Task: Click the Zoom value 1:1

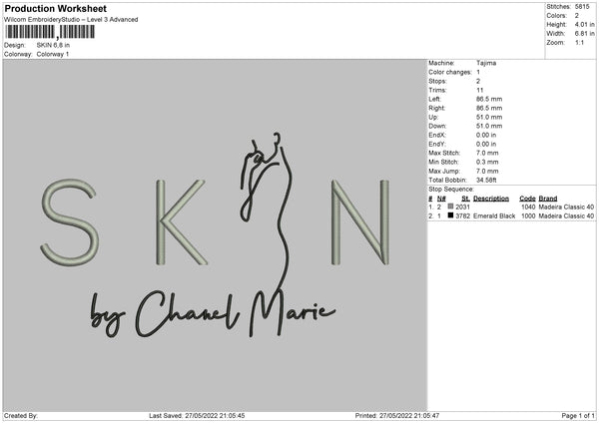Action: [x=579, y=42]
